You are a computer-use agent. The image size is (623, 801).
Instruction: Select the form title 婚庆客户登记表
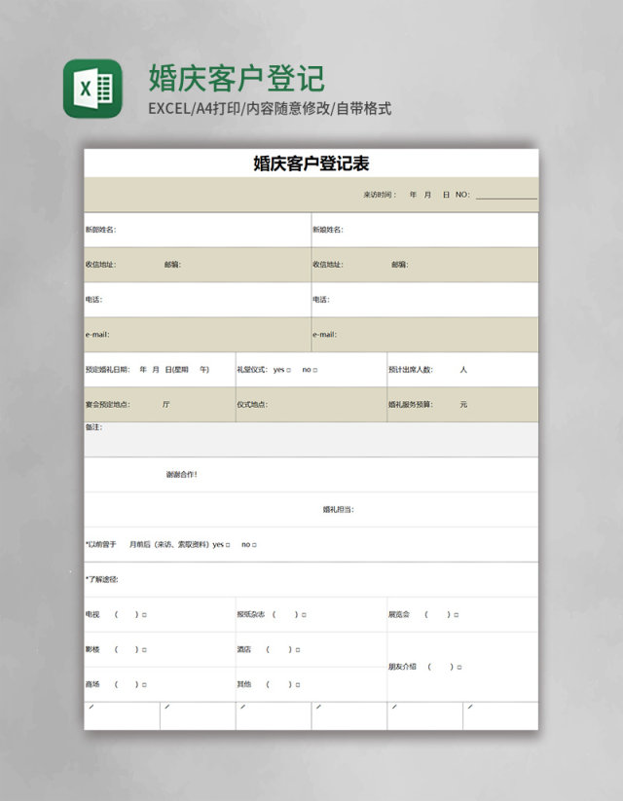[x=311, y=164]
